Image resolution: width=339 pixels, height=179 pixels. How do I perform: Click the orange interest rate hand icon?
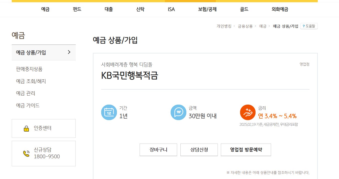point(248,112)
